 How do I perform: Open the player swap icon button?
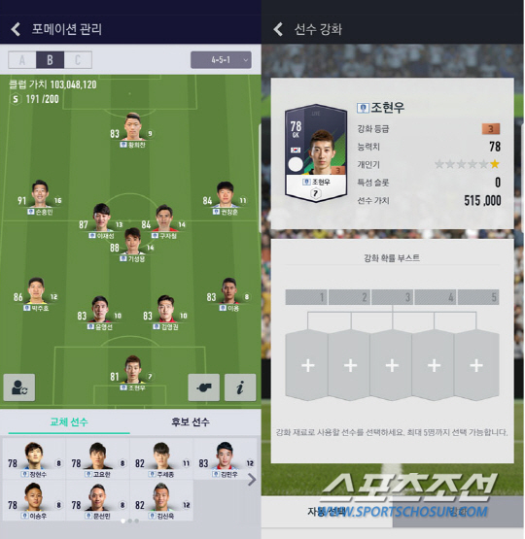click(19, 387)
